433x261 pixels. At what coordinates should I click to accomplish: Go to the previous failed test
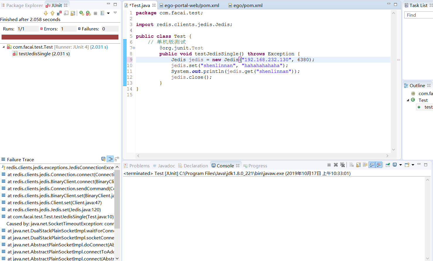52,13
